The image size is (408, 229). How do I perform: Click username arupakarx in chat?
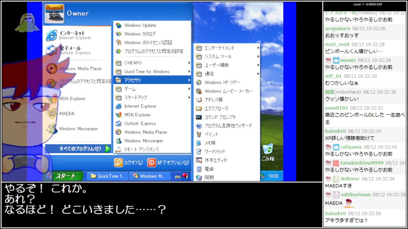pos(337,28)
